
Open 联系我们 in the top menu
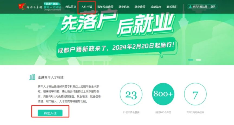point(172,7)
